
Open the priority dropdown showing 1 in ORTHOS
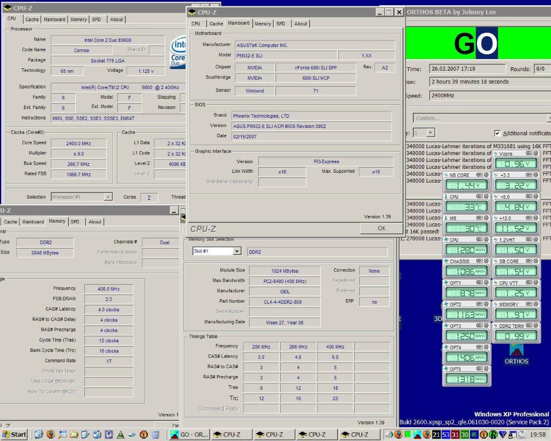click(x=430, y=133)
